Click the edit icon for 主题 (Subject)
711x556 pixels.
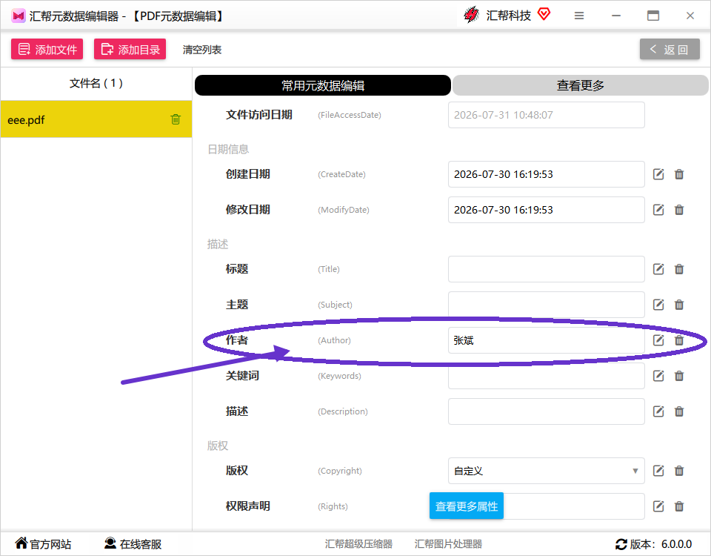pos(658,305)
